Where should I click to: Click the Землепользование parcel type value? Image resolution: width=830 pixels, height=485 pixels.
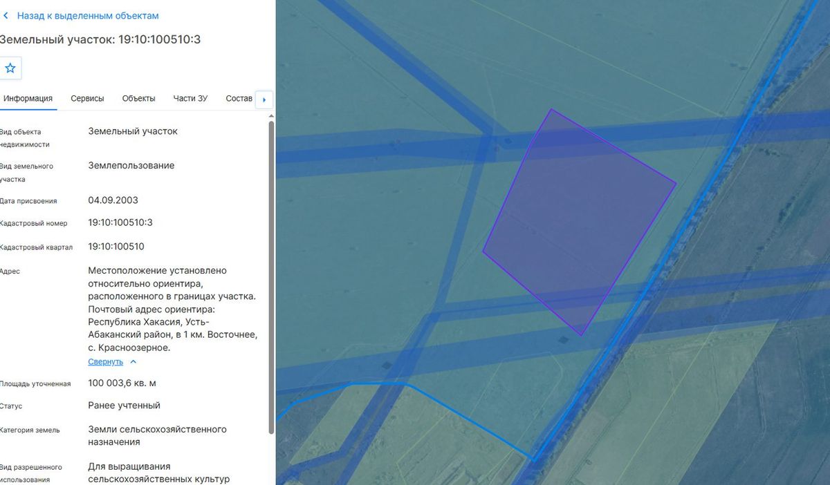[x=131, y=166]
